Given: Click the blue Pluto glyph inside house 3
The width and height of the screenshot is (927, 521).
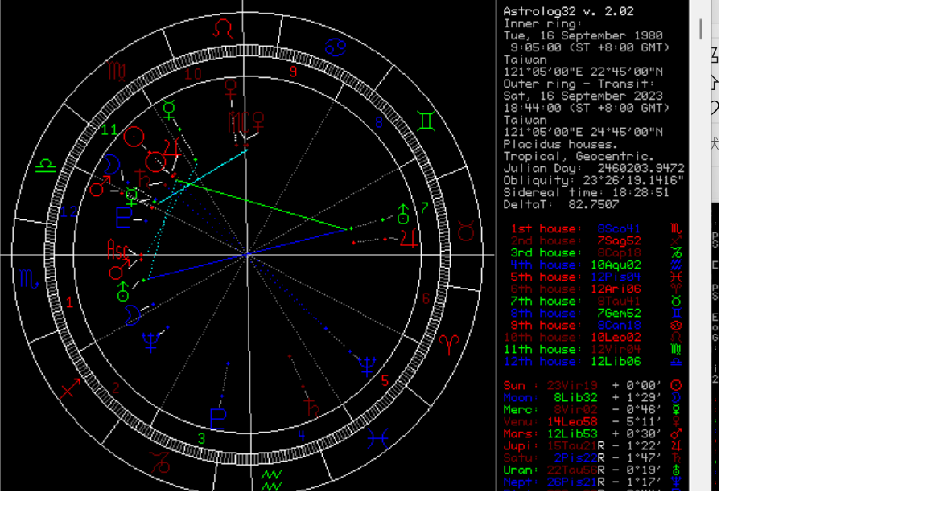Looking at the screenshot, I should [218, 418].
